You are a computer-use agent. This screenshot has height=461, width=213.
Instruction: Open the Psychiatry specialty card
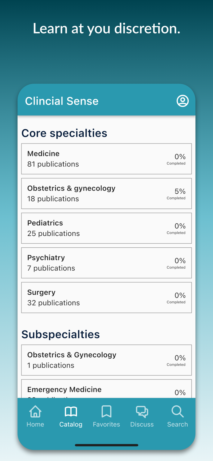coord(106,263)
